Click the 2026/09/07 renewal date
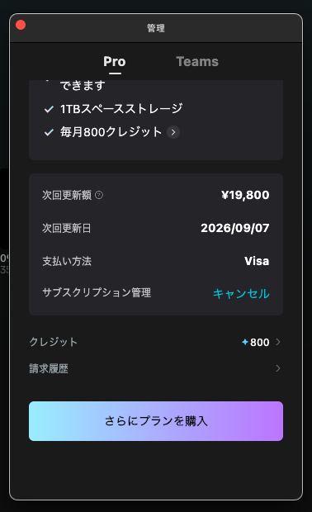This screenshot has width=312, height=512. [235, 228]
